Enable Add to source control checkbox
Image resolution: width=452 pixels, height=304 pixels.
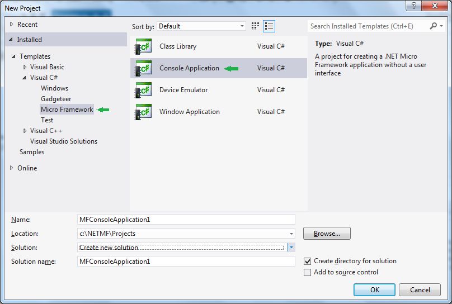pyautogui.click(x=307, y=272)
